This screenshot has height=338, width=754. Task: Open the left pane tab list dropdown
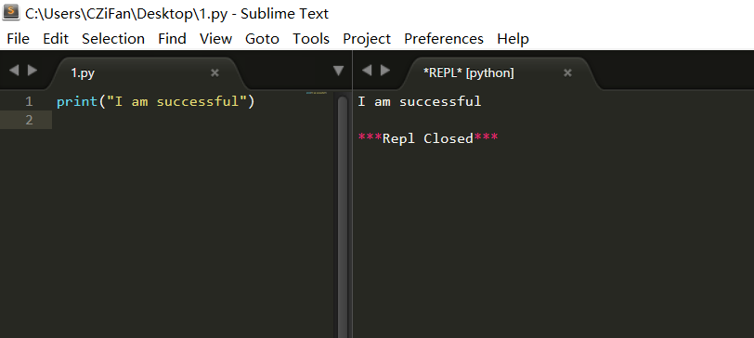click(339, 71)
